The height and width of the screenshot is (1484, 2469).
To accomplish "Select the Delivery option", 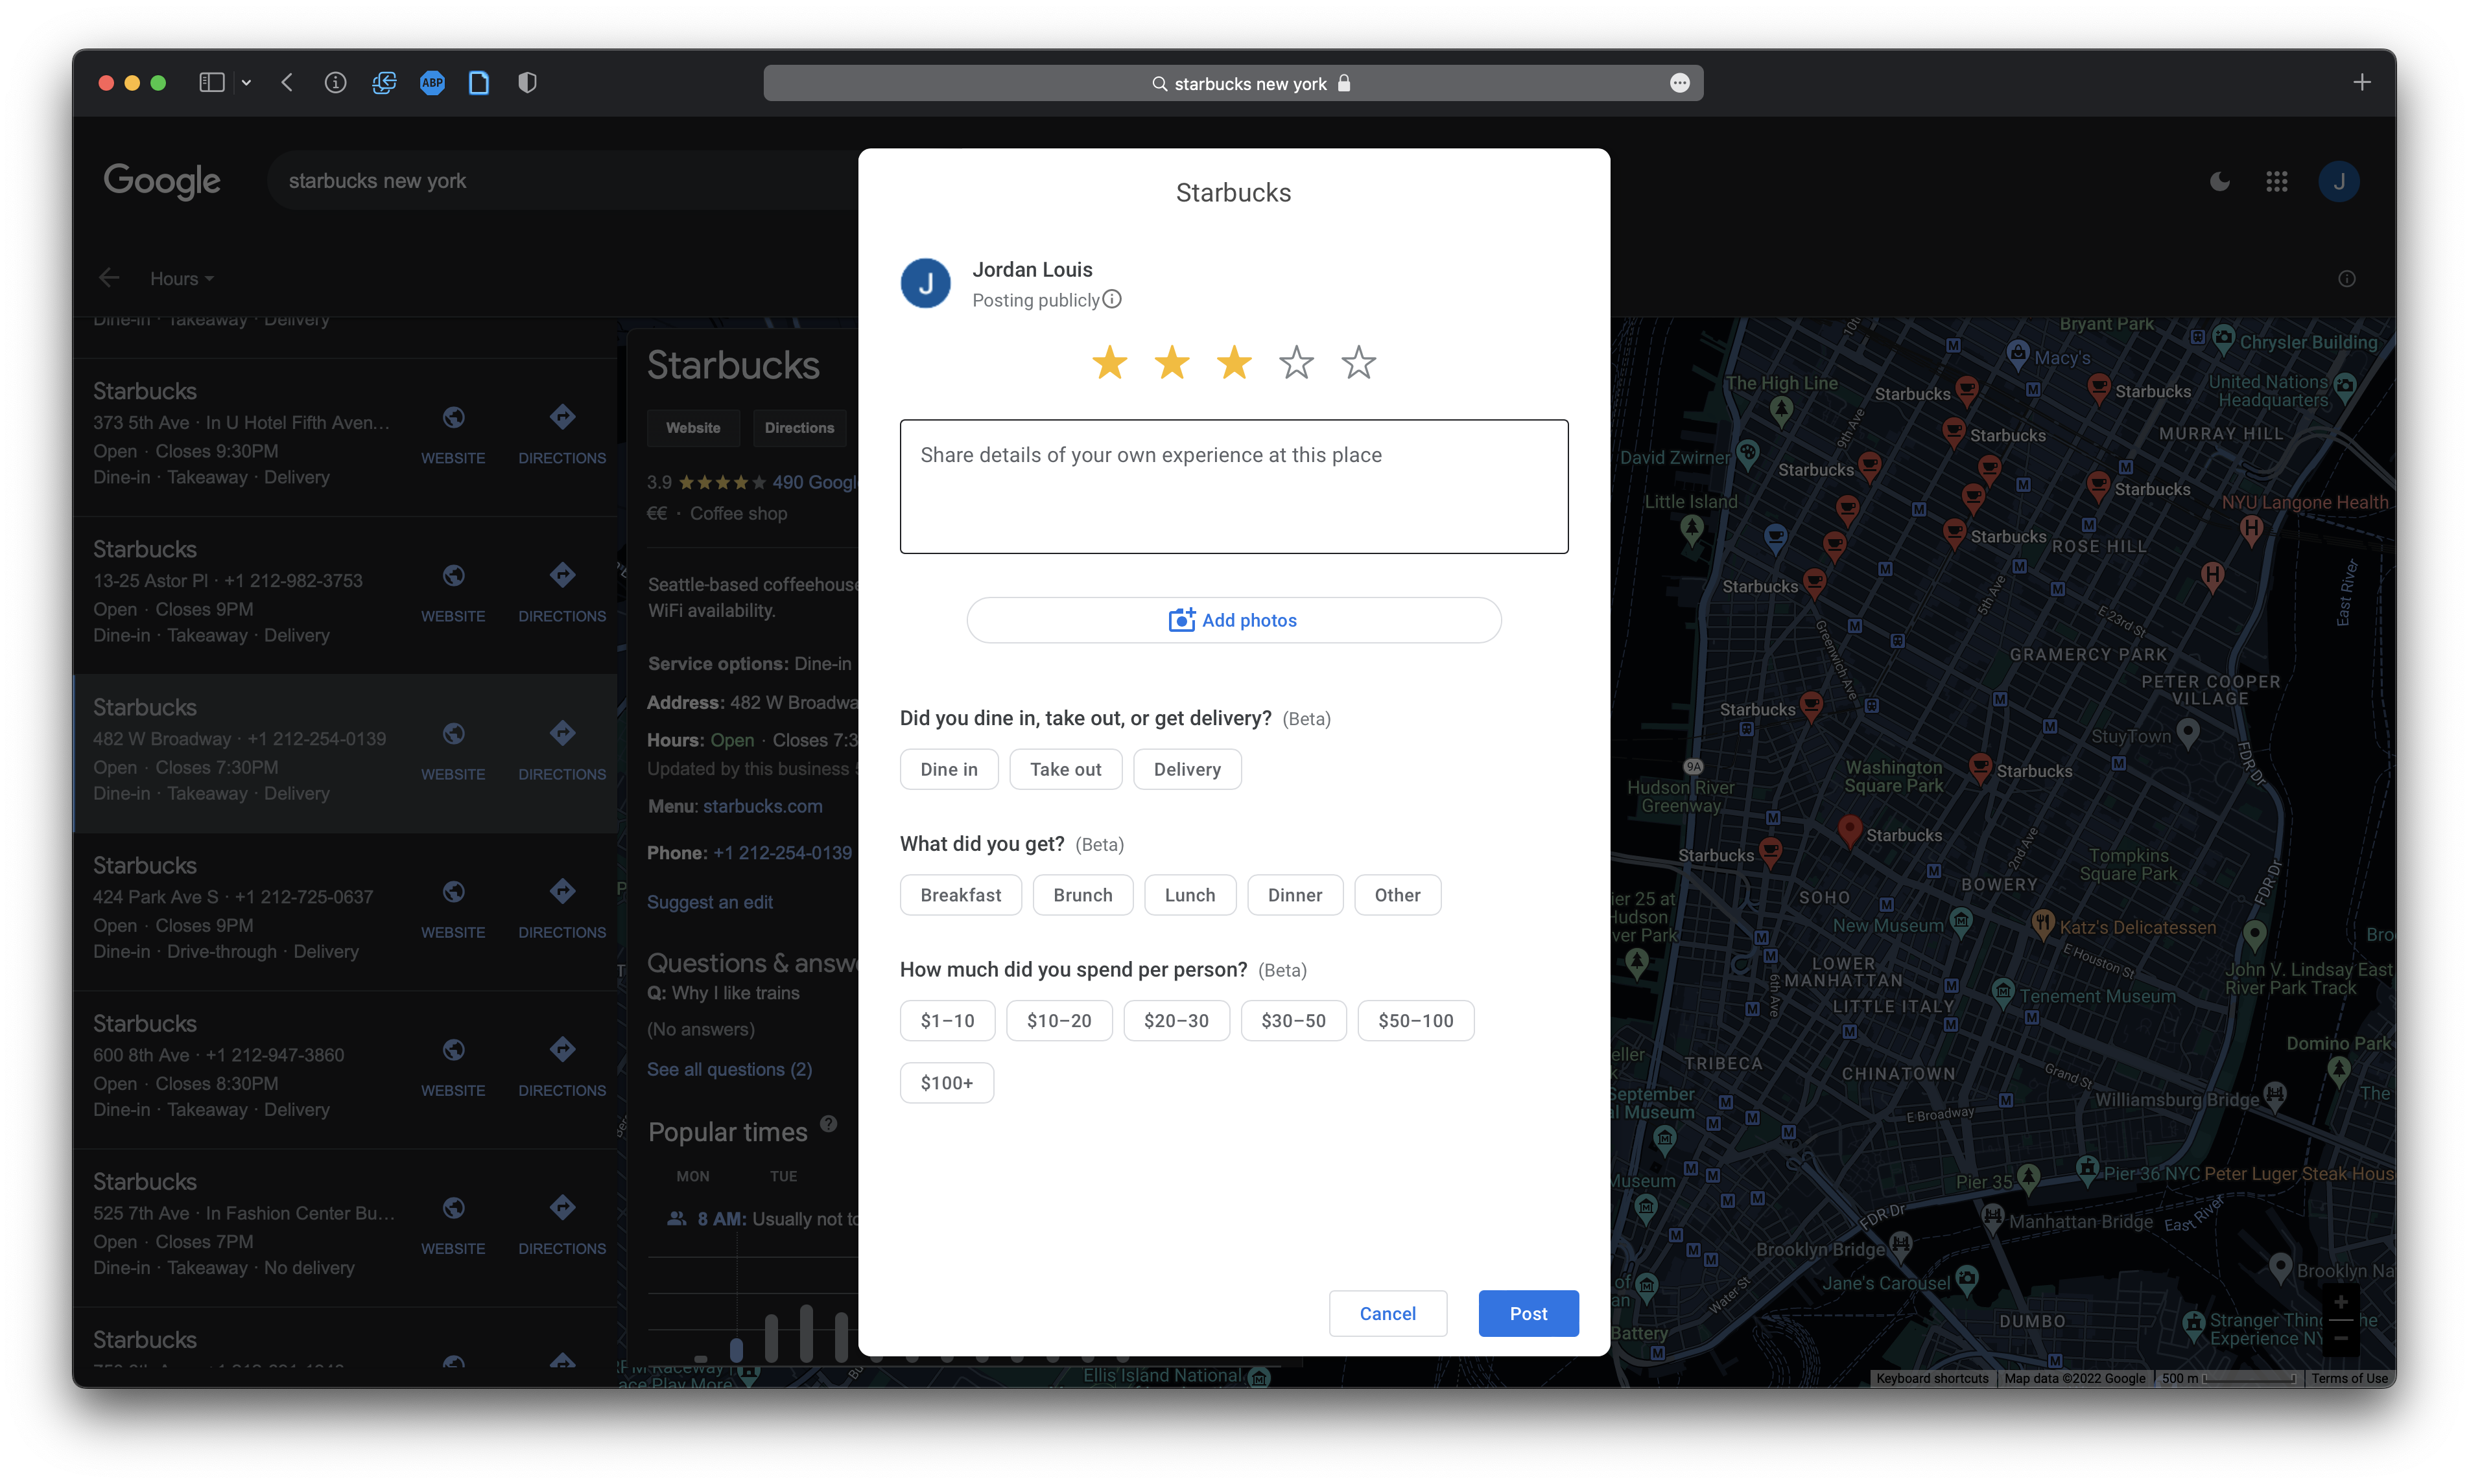I will 1187,769.
